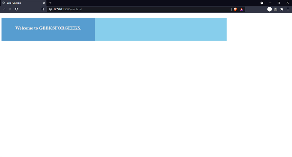View site info via the security icon
Screen dimensions: 292x157
tap(50, 9)
